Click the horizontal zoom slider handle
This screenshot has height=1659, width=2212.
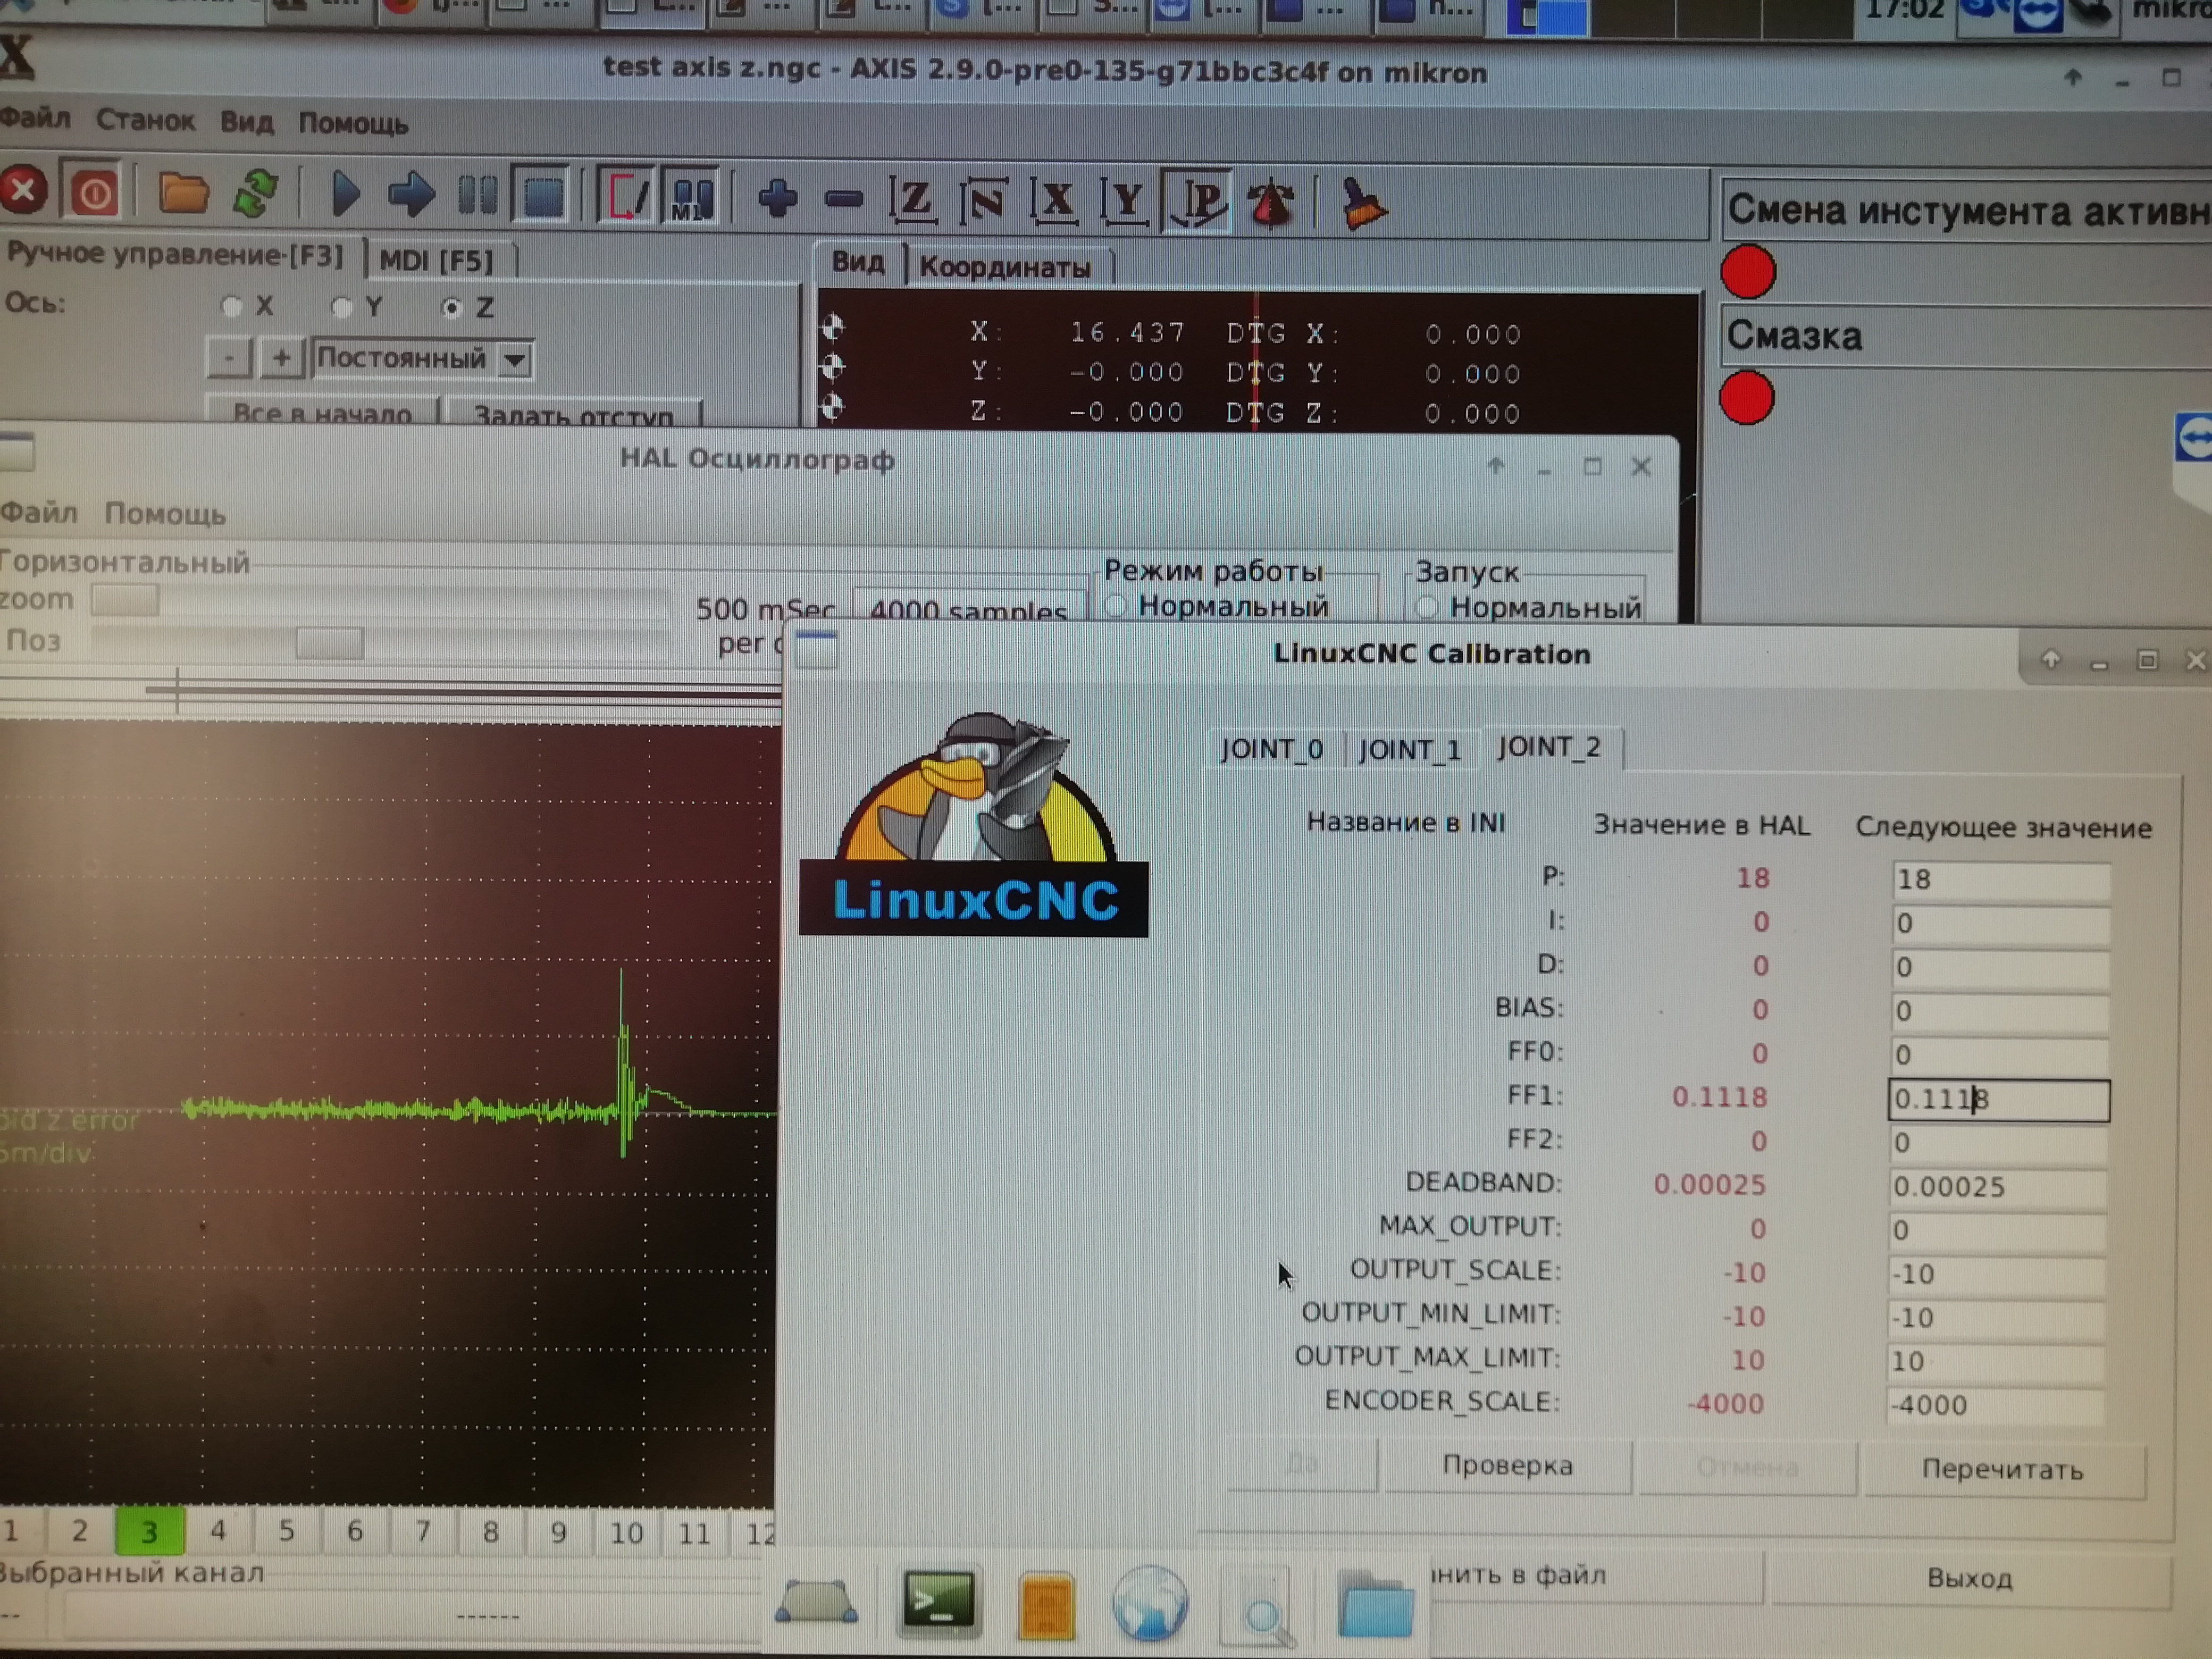125,600
